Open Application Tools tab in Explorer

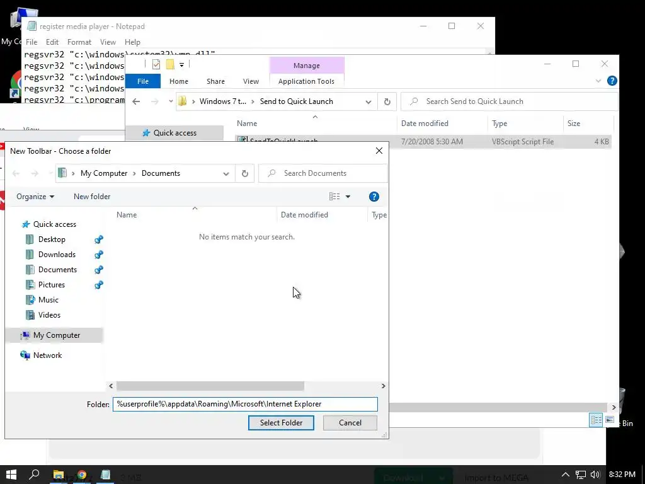pos(306,81)
